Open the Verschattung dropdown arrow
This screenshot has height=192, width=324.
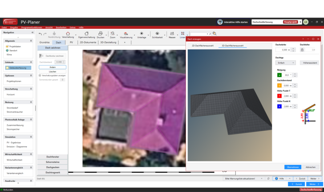(x=76, y=35)
